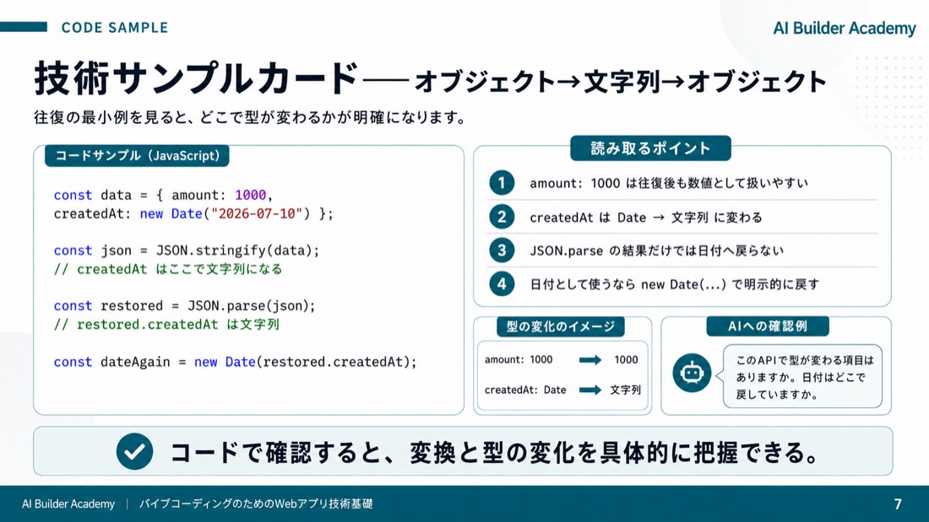
Task: Click the point amount: 1000 は往復後も数値として扱いやすい
Action: click(x=669, y=184)
